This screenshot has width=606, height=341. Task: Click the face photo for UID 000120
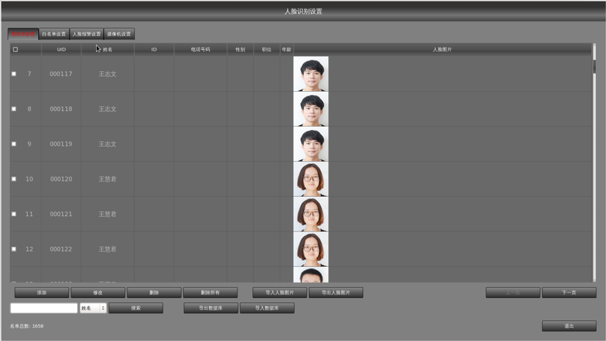tap(311, 179)
